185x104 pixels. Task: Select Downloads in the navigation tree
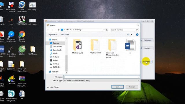[x=57, y=50]
